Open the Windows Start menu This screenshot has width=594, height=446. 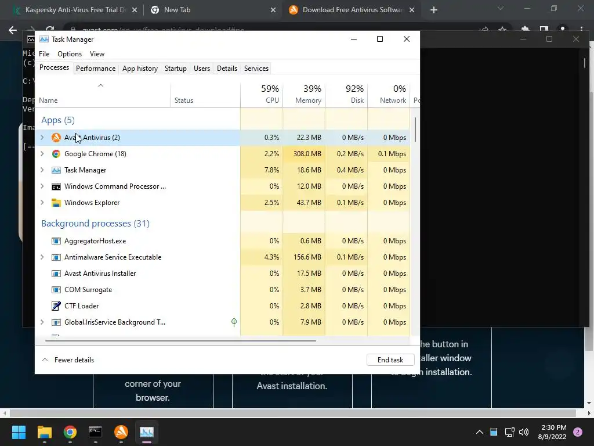[x=19, y=432]
